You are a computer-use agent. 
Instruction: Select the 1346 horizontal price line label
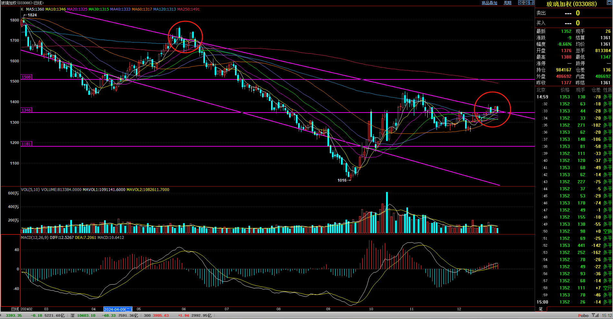[26, 110]
